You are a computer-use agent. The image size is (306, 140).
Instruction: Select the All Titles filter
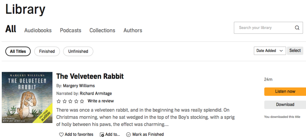(x=18, y=51)
